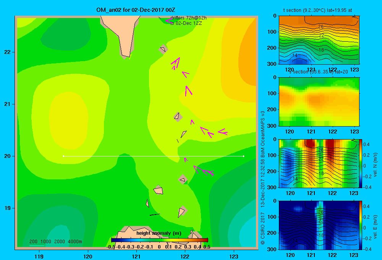Open the northward velocity section plot
Screen dimensions: 382x260
(x=319, y=163)
